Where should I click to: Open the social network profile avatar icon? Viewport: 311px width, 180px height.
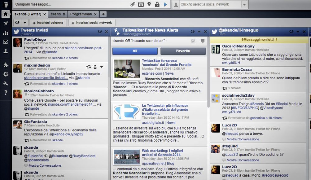point(176,5)
